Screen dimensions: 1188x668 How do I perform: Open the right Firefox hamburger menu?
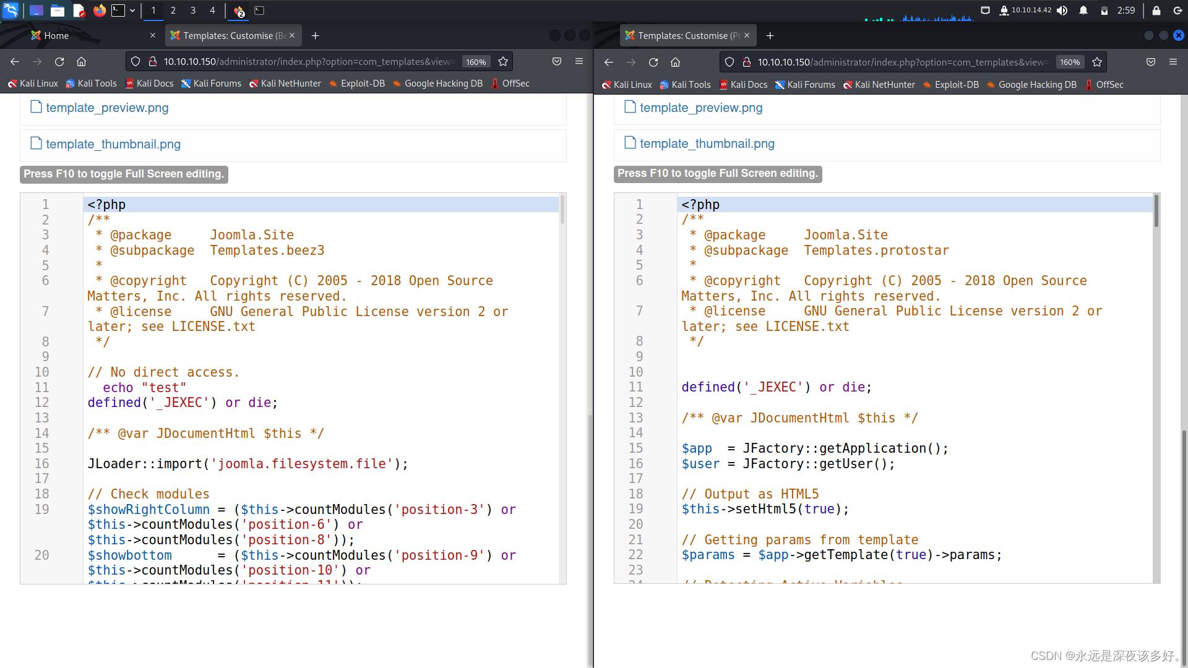[x=1173, y=62]
